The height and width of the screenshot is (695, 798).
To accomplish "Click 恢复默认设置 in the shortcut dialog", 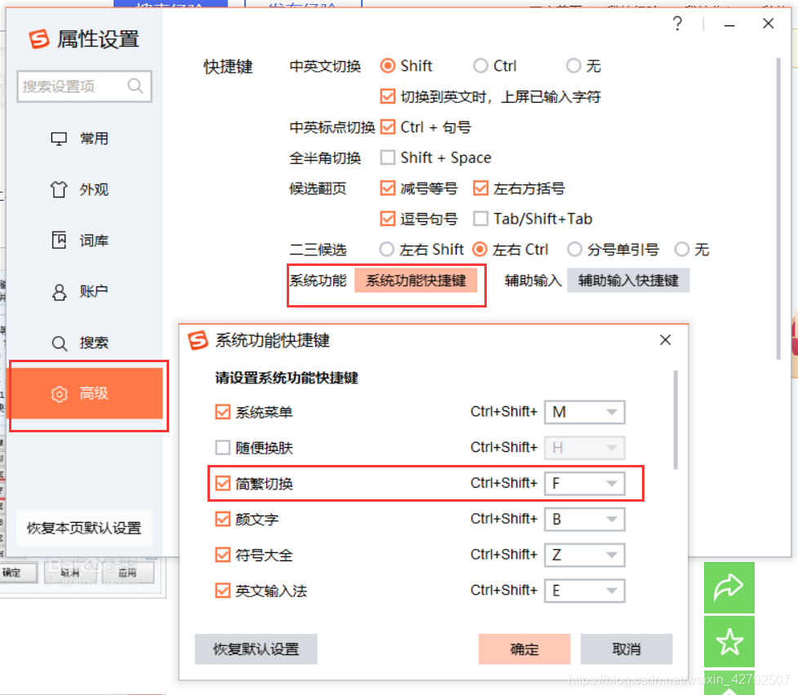I will tap(256, 649).
